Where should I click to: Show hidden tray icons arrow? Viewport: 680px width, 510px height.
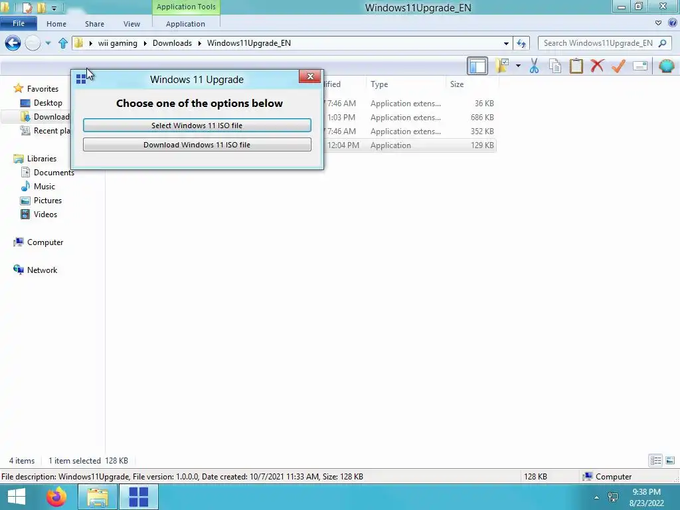597,497
